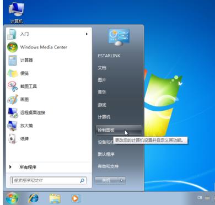Screen dimensions: 215x205
Task: Launch the 截图工具 scissors icon
Action: click(13, 87)
